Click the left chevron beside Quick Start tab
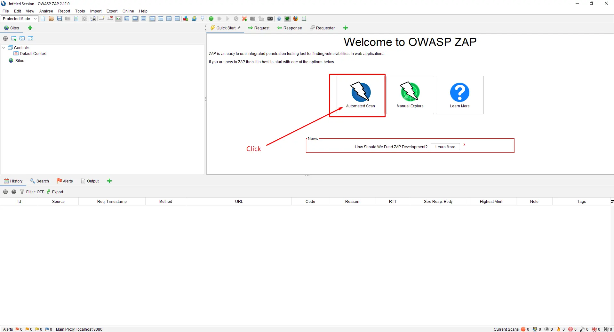Screen dimensions: 614x332 pos(205,26)
